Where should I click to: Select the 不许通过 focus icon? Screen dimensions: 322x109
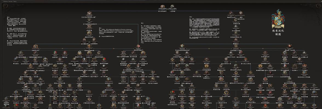pos(304,66)
